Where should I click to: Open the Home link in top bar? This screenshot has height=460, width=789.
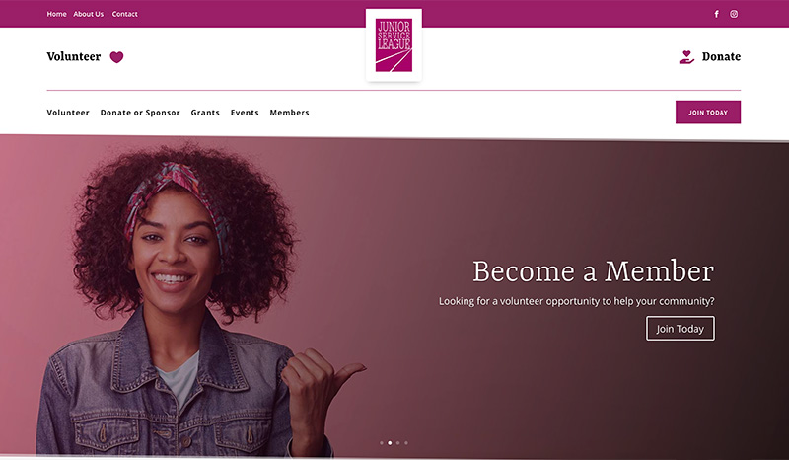click(56, 14)
